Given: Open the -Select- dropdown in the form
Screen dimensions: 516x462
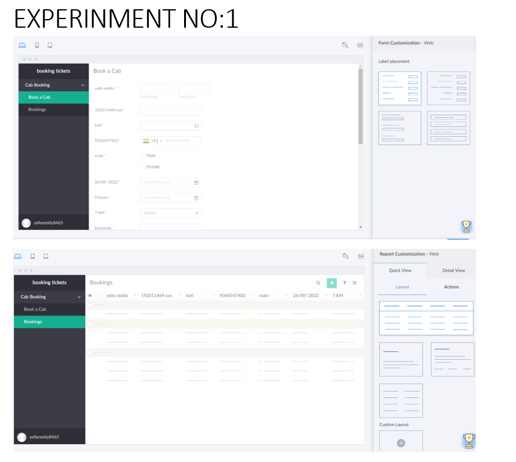Looking at the screenshot, I should tap(171, 213).
